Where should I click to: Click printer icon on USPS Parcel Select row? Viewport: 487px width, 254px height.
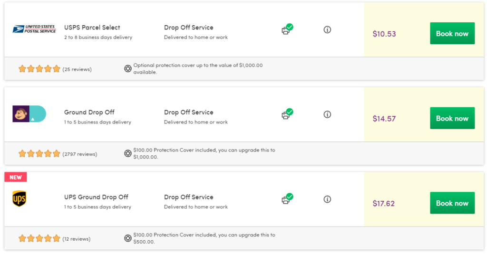(x=286, y=30)
